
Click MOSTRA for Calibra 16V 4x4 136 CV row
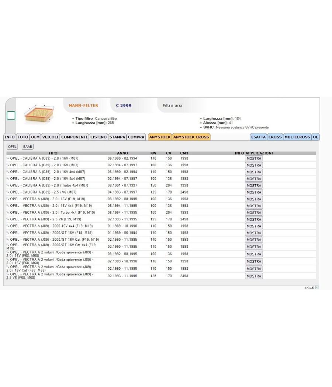pyautogui.click(x=254, y=179)
